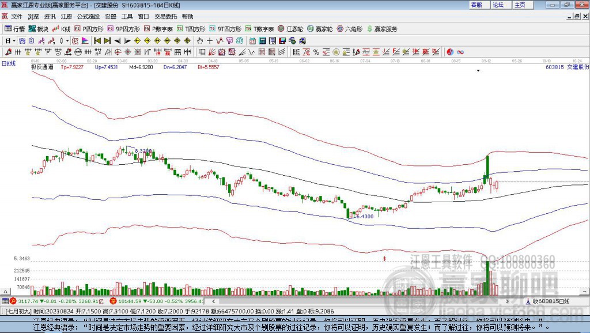
Task: Click the red-blue yin-yang icon
Action: click(450, 52)
